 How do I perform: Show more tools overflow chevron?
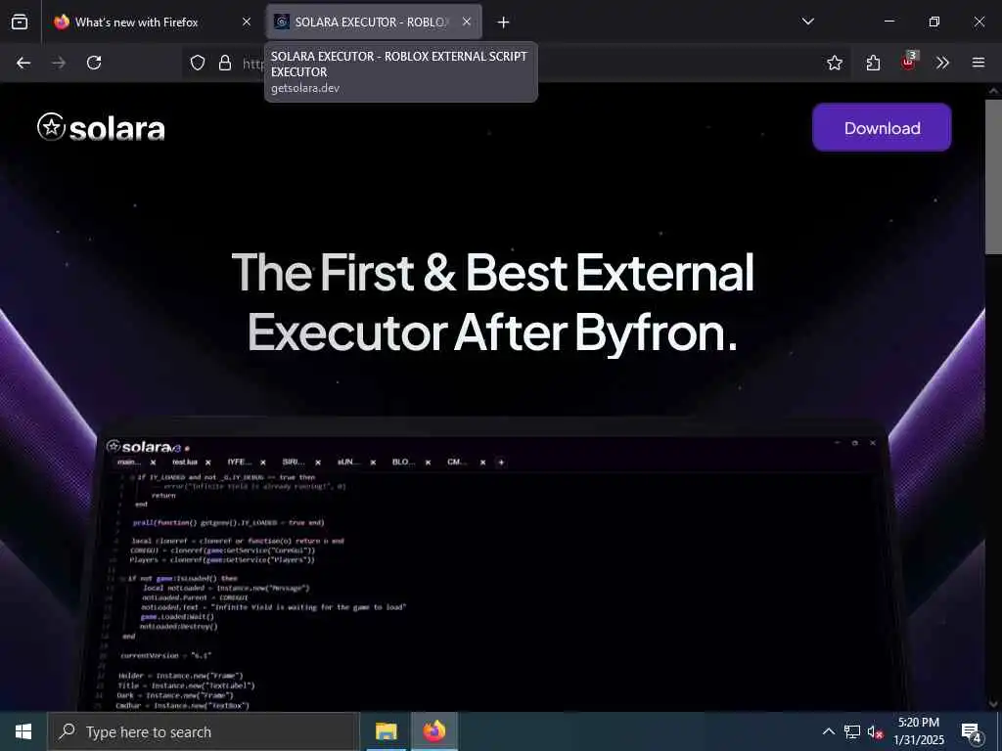pos(943,63)
